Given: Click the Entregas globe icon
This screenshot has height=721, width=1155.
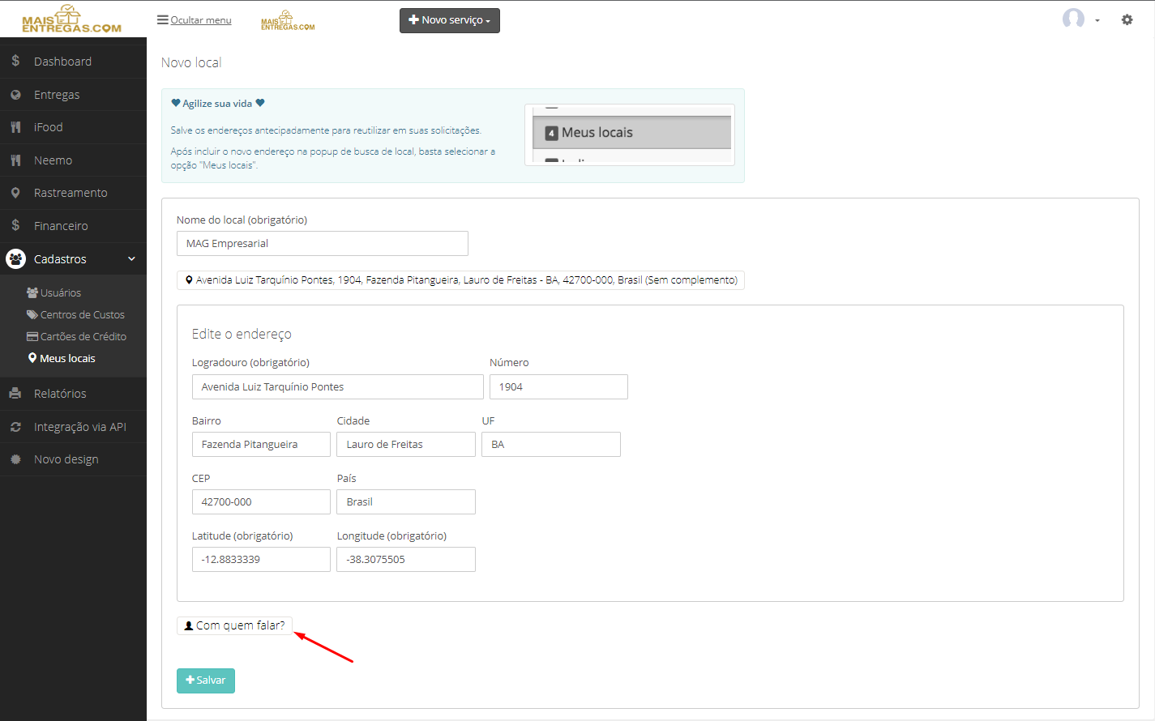Looking at the screenshot, I should click(15, 95).
